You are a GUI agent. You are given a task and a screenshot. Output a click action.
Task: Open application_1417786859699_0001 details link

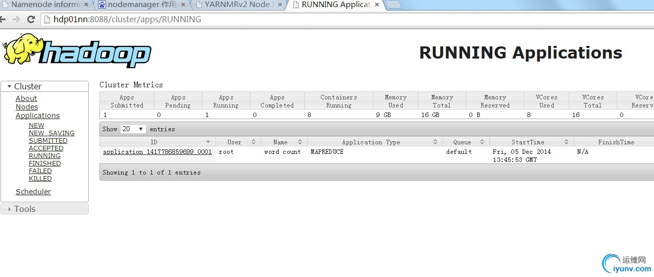[x=157, y=152]
